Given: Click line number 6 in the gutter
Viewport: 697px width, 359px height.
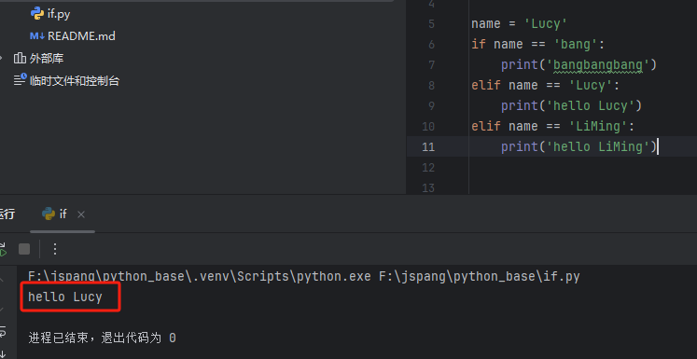Looking at the screenshot, I should click(431, 45).
